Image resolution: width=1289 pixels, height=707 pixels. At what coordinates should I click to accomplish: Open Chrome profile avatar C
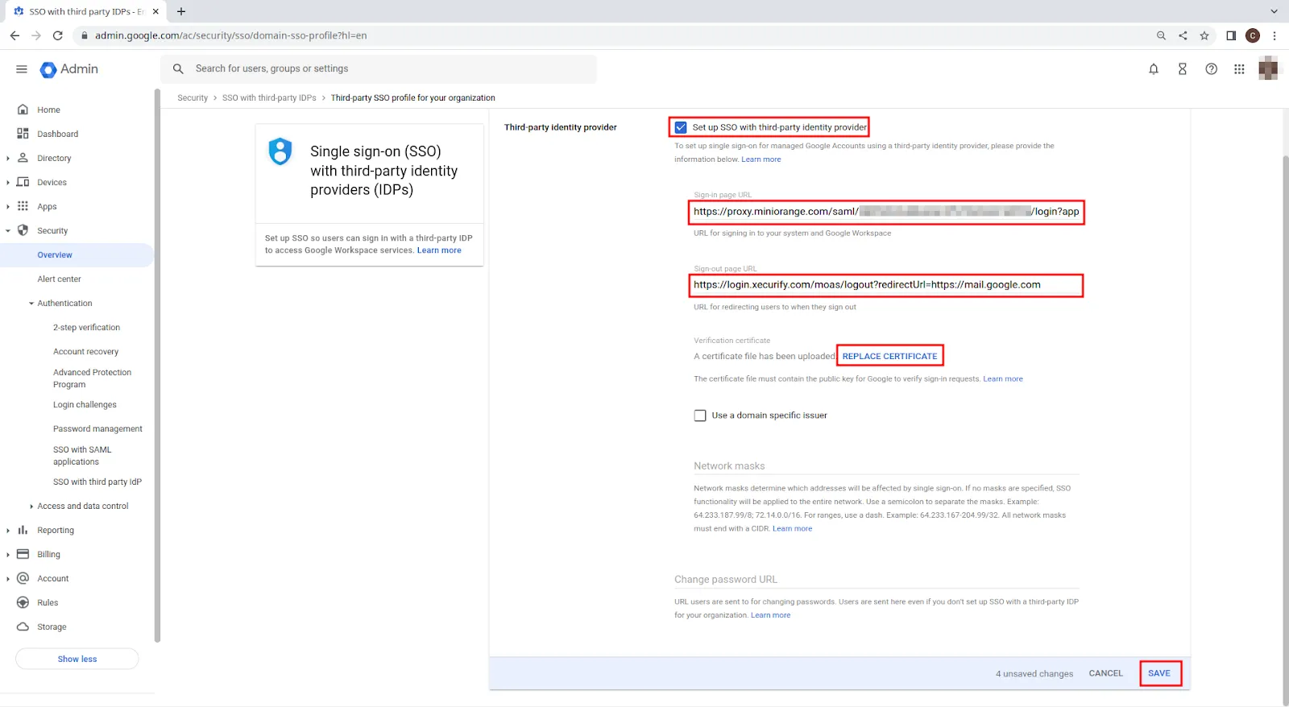click(x=1253, y=35)
